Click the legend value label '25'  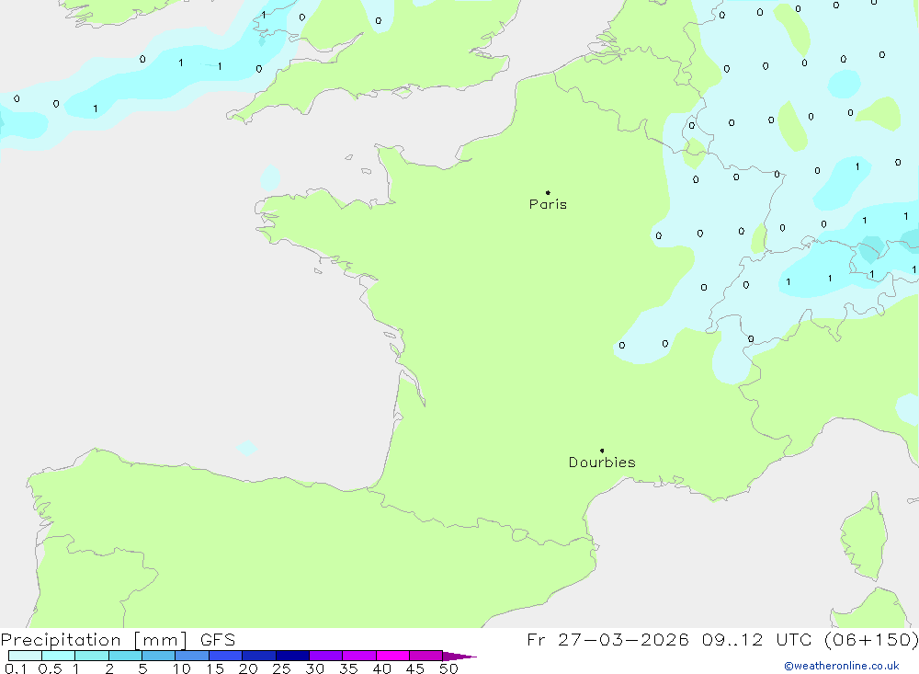[x=281, y=668]
